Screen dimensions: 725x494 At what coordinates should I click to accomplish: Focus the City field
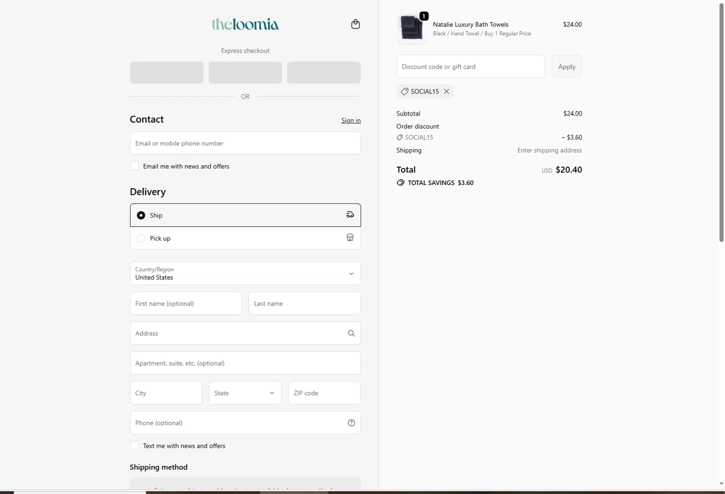pos(166,393)
